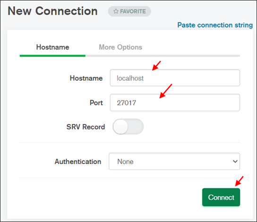
Task: Click the white knob of the SRV switch
Action: pyautogui.click(x=120, y=127)
